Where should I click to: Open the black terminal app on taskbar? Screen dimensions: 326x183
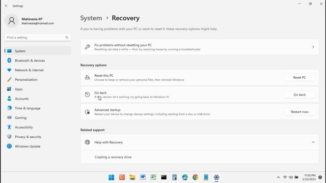point(164,177)
